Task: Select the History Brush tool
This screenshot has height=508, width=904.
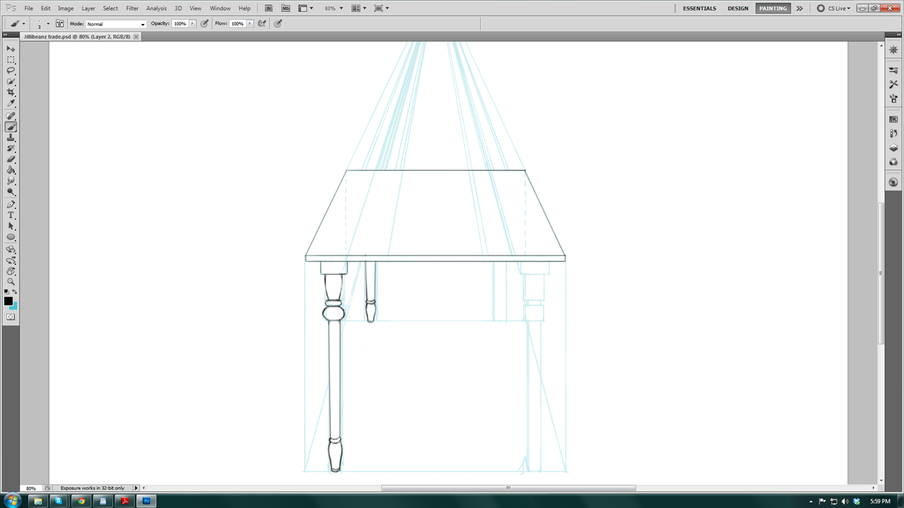Action: coord(11,149)
